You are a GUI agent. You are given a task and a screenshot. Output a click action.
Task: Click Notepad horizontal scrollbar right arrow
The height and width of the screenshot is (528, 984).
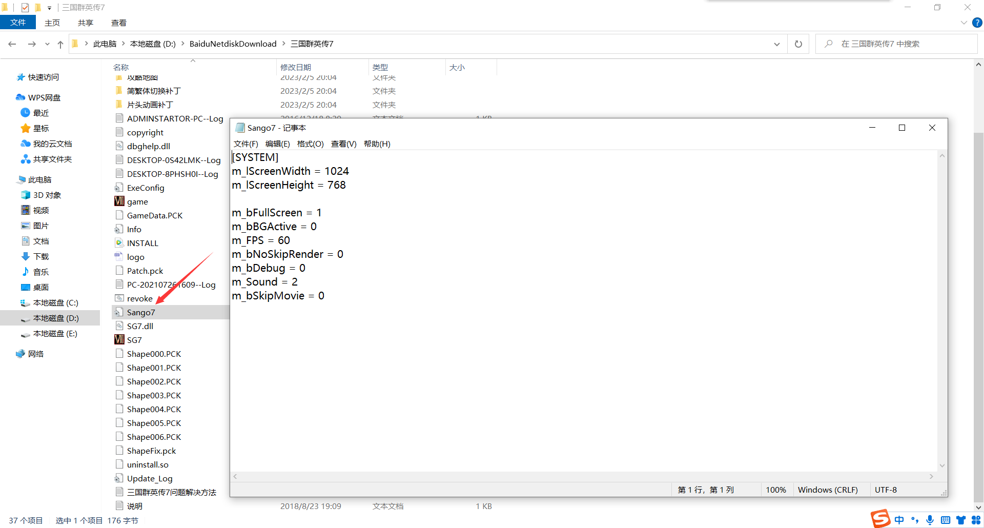(x=931, y=477)
